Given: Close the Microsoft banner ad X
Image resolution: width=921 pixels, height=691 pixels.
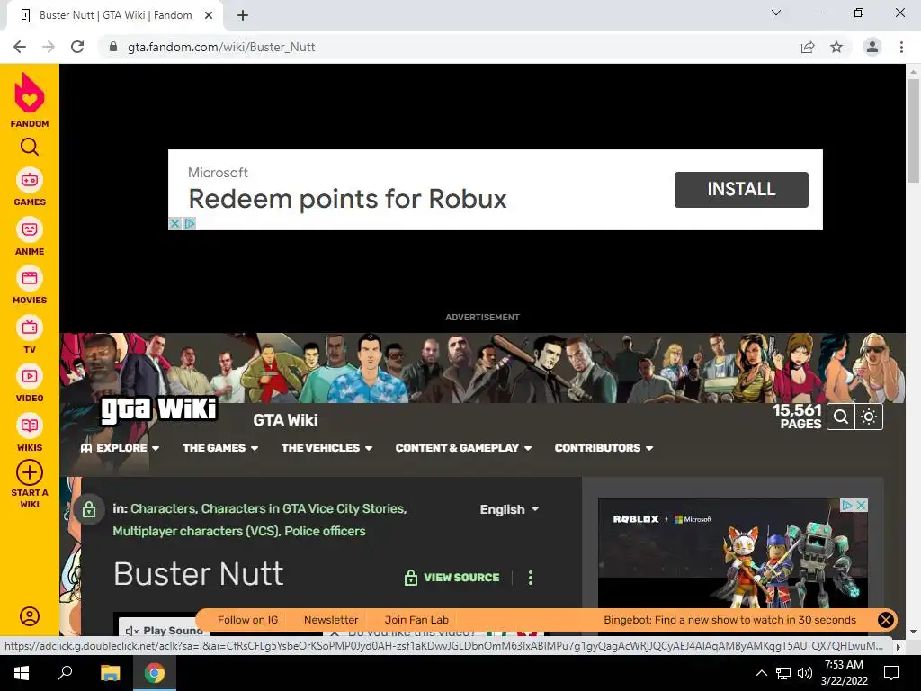Looking at the screenshot, I should click(174, 223).
